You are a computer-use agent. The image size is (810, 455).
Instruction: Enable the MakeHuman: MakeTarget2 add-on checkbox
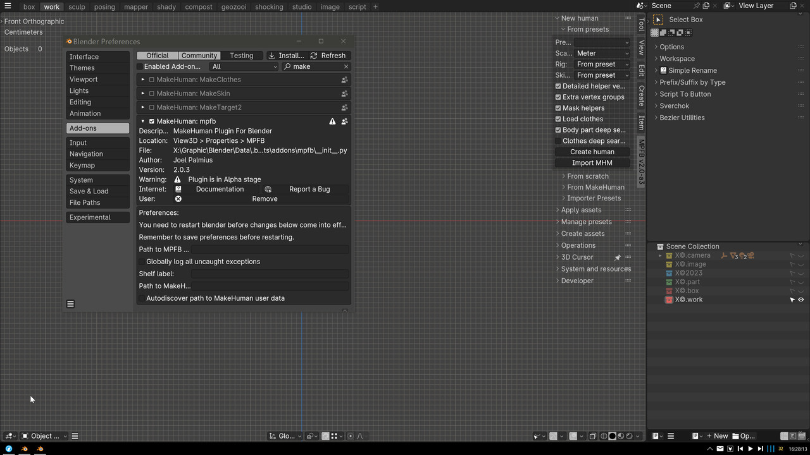(152, 107)
